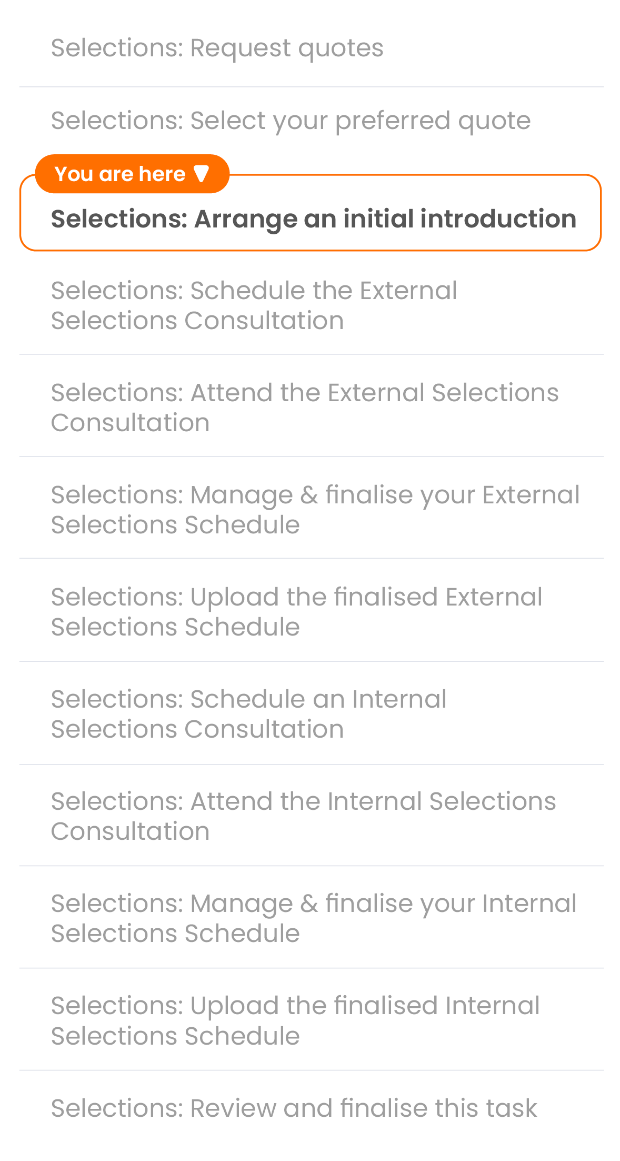Image resolution: width=620 pixels, height=1161 pixels.
Task: Open 'Schedule an Internal Selections Consultation'
Action: pyautogui.click(x=248, y=714)
